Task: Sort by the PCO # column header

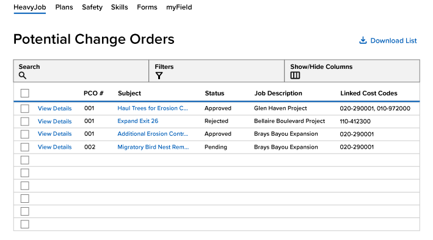Action: click(93, 93)
